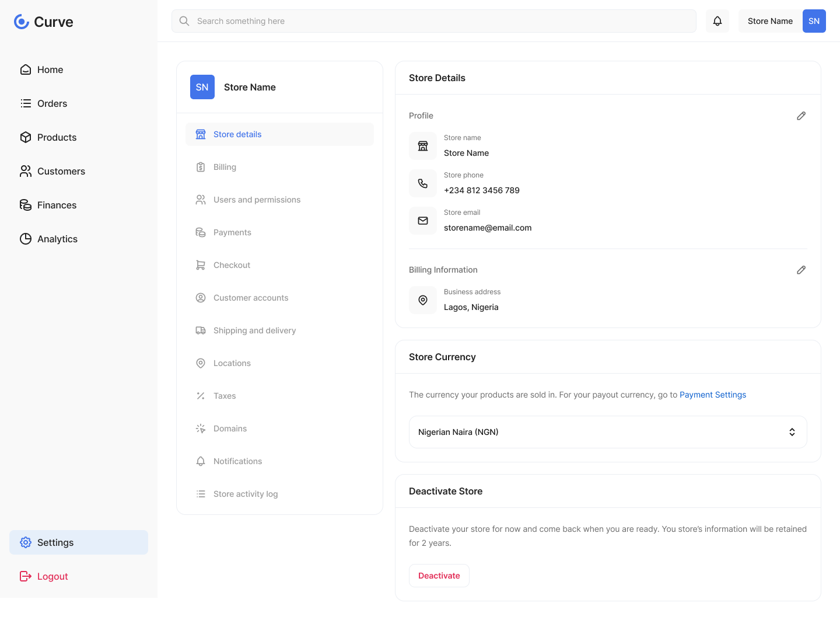Open the Store Name account menu
840x620 pixels.
(x=782, y=21)
